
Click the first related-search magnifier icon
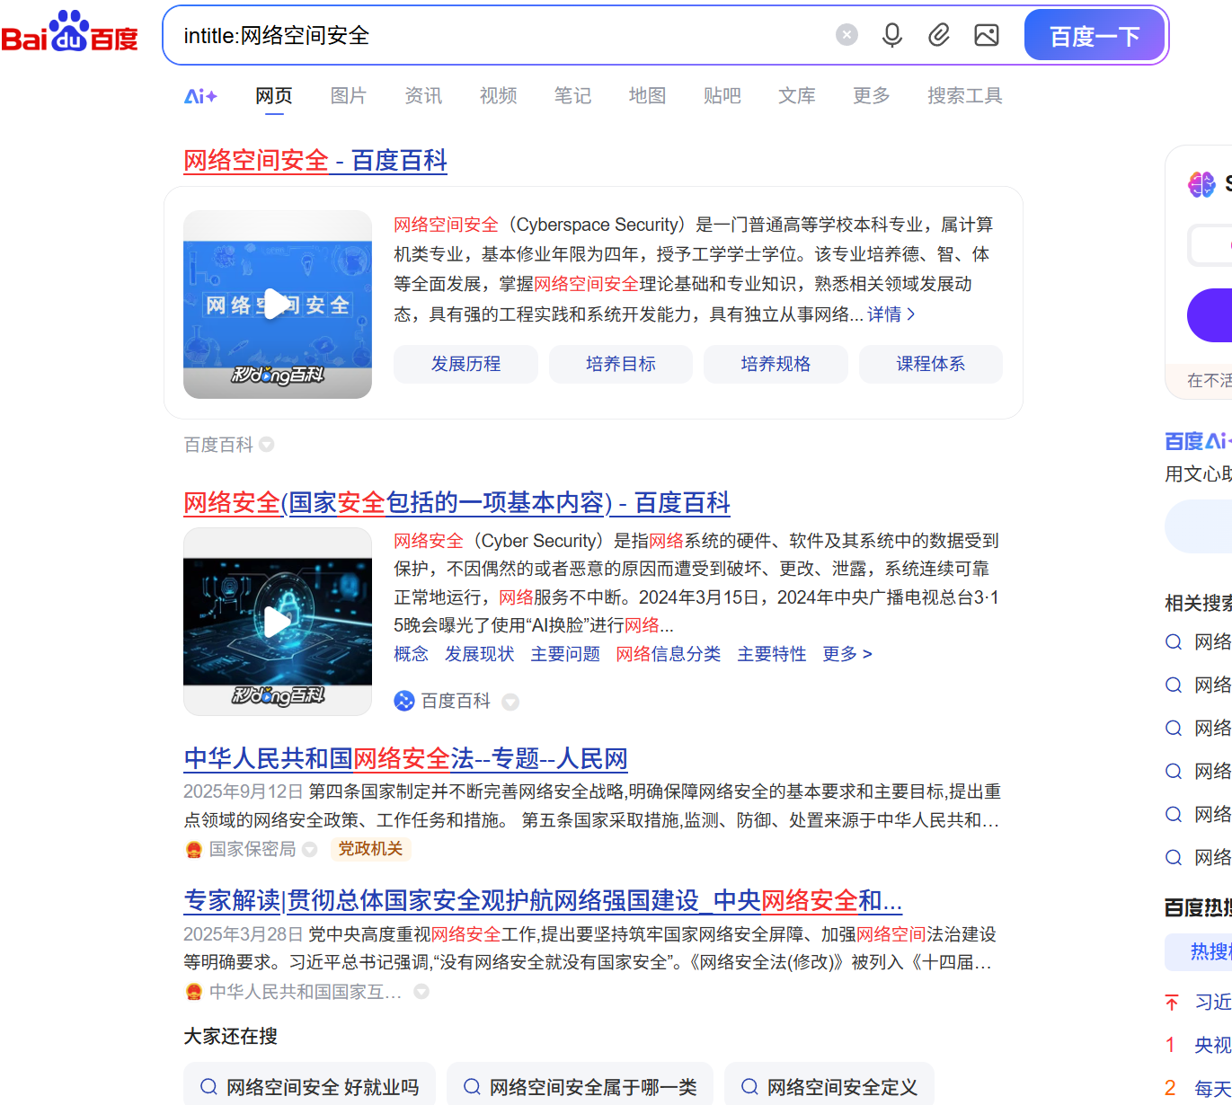pos(1174,641)
